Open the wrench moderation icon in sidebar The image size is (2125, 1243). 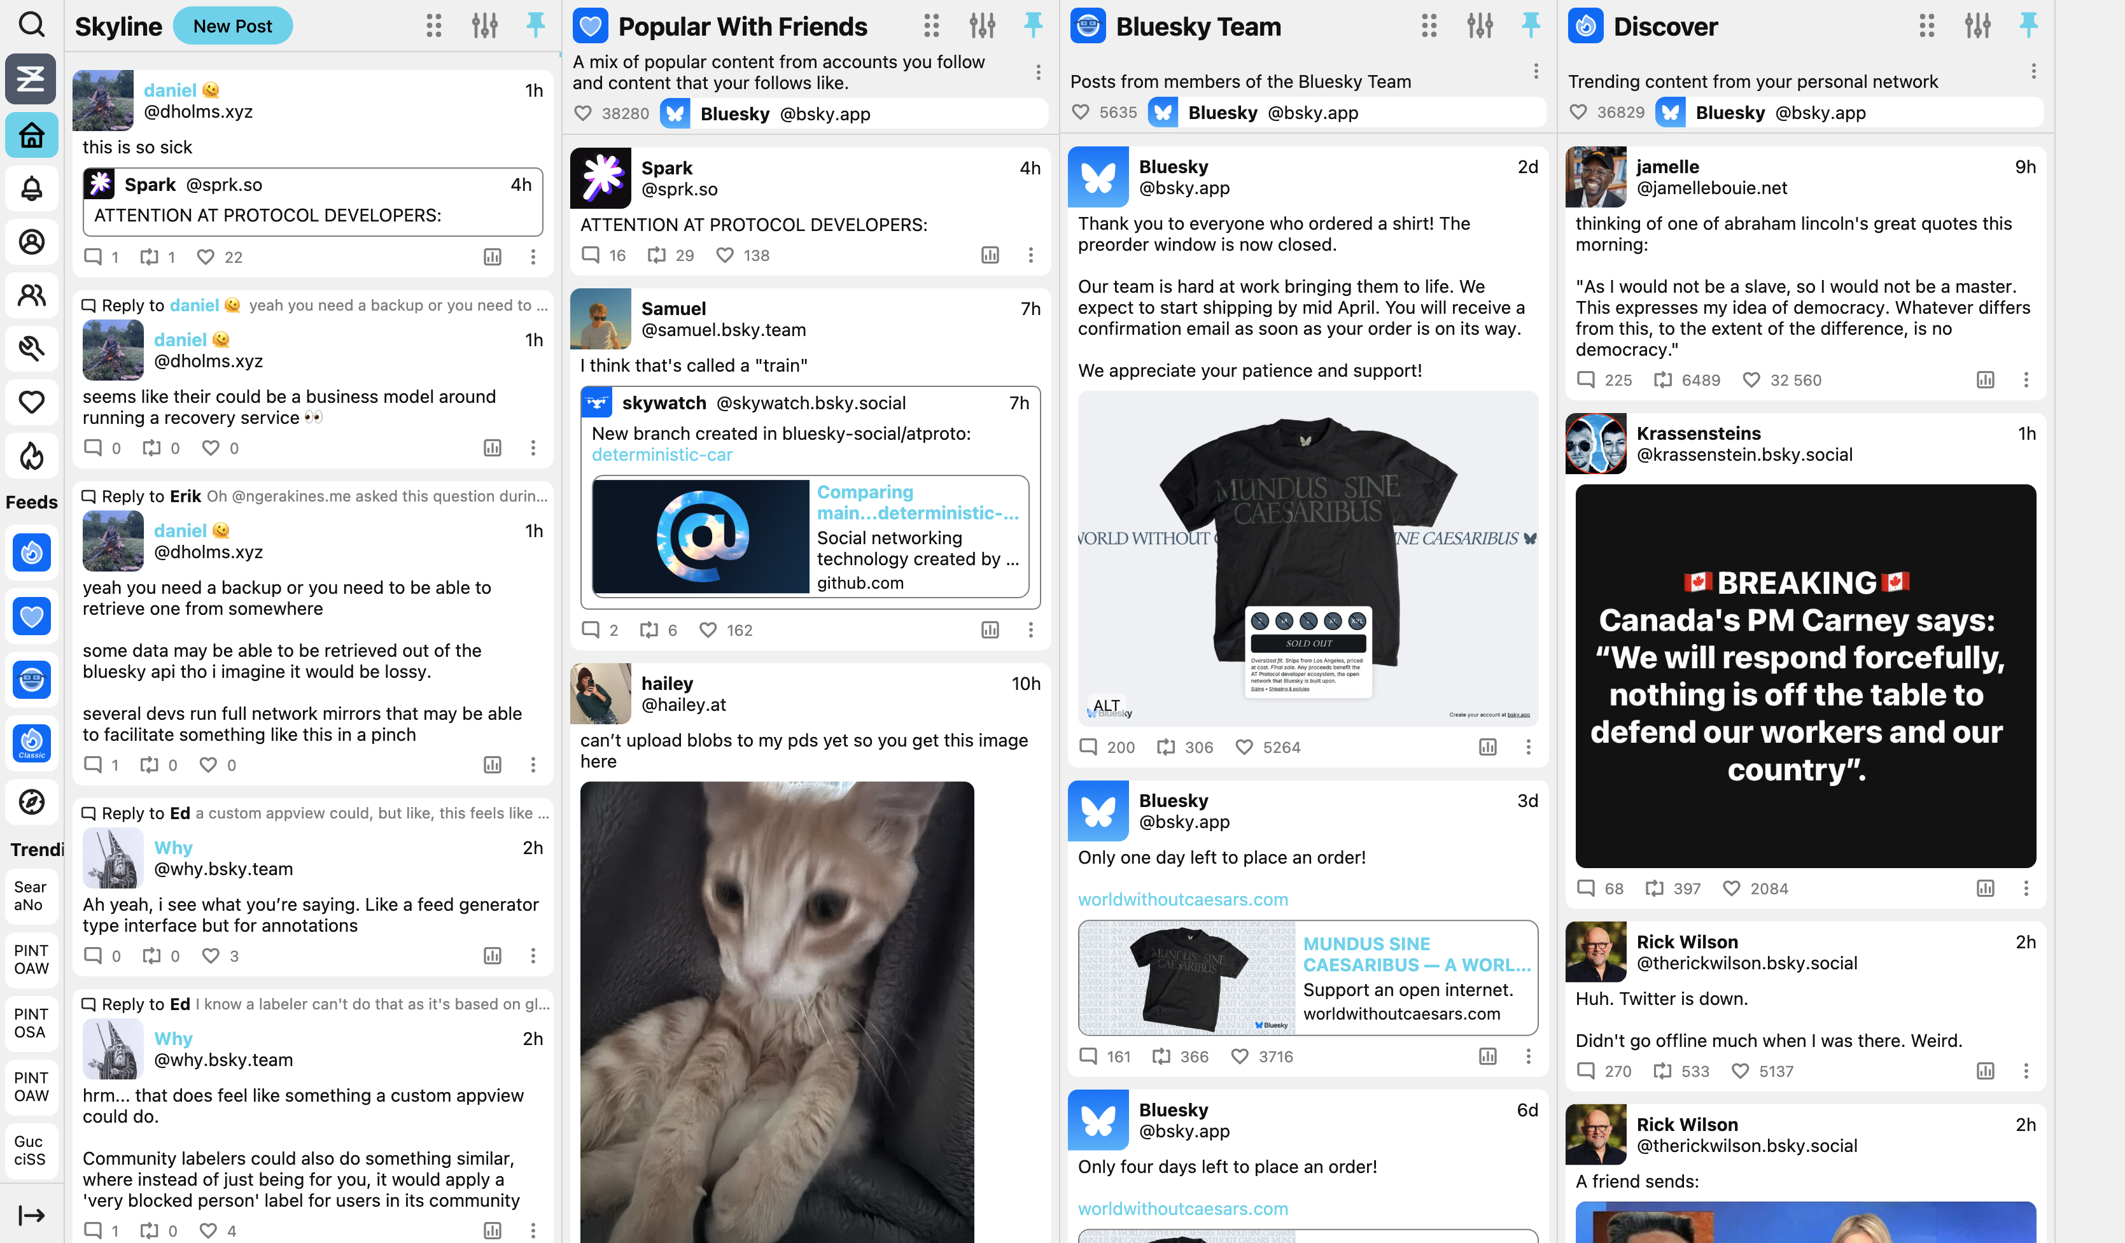31,349
